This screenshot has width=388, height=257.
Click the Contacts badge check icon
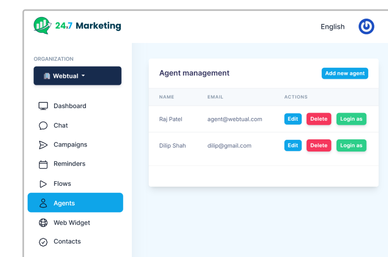click(43, 242)
